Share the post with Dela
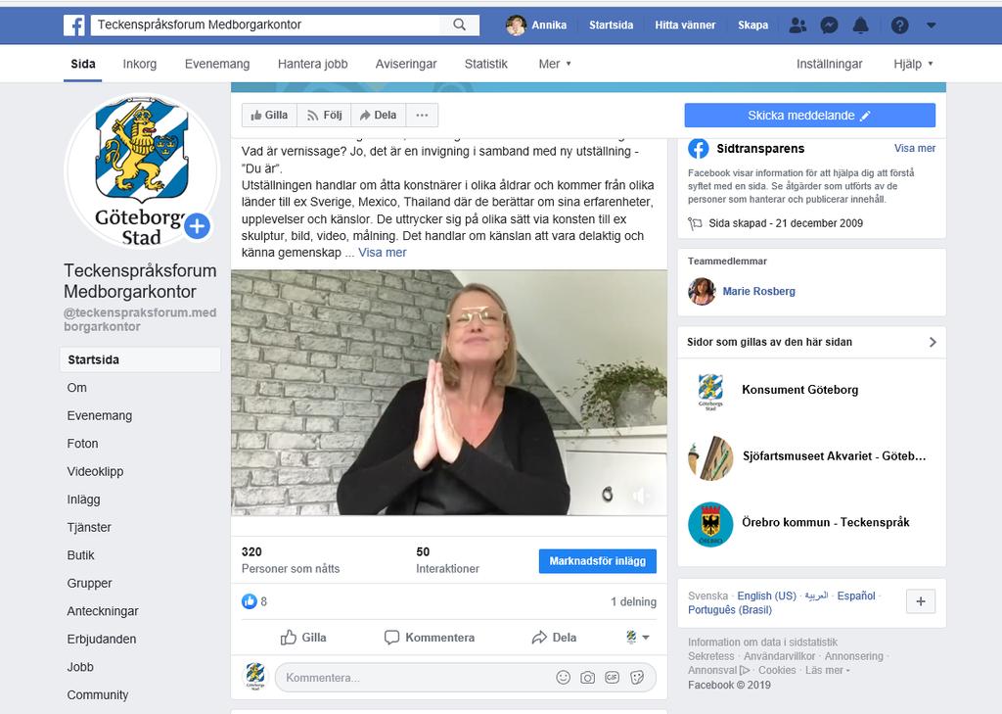Screen dimensions: 1002x714 coord(554,638)
